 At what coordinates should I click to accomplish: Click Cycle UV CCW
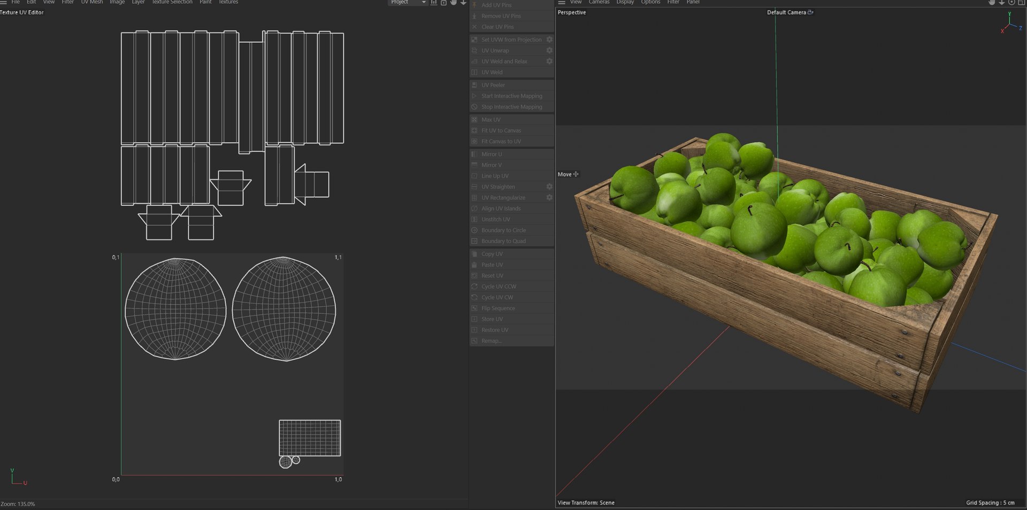tap(511, 287)
